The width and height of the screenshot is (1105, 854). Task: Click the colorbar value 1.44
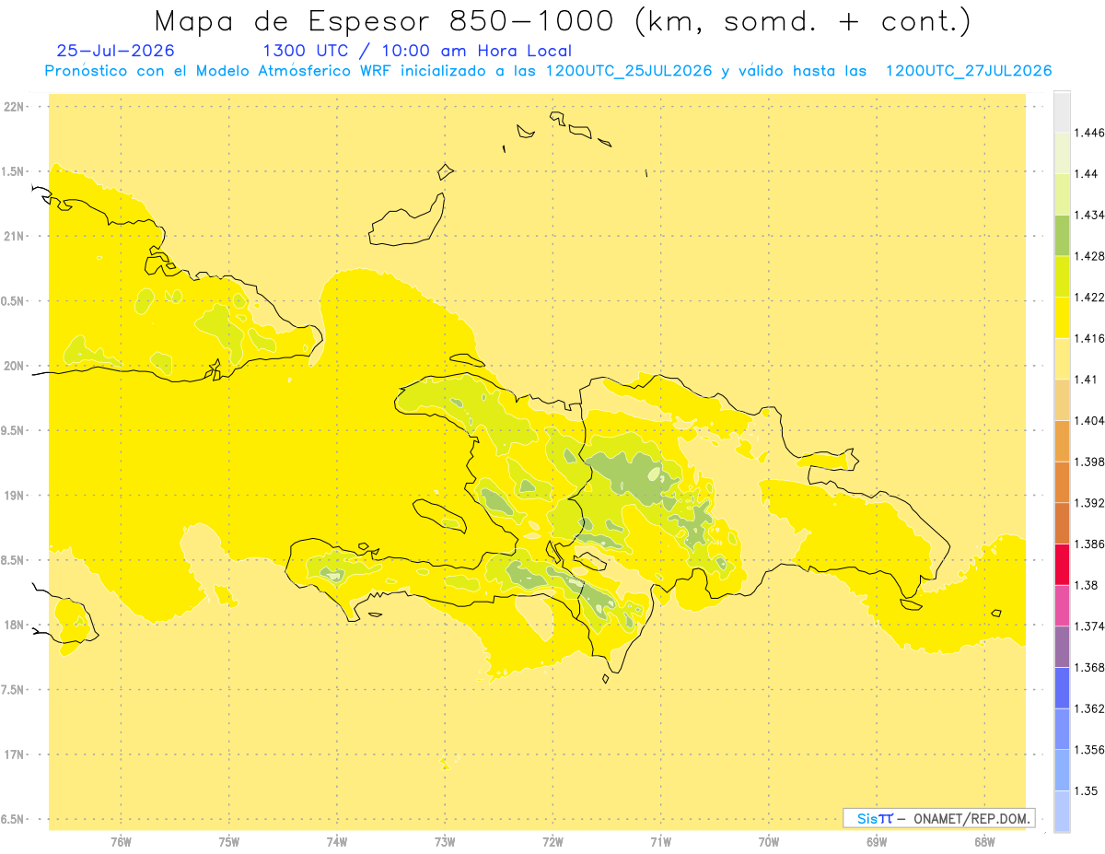(x=1086, y=174)
